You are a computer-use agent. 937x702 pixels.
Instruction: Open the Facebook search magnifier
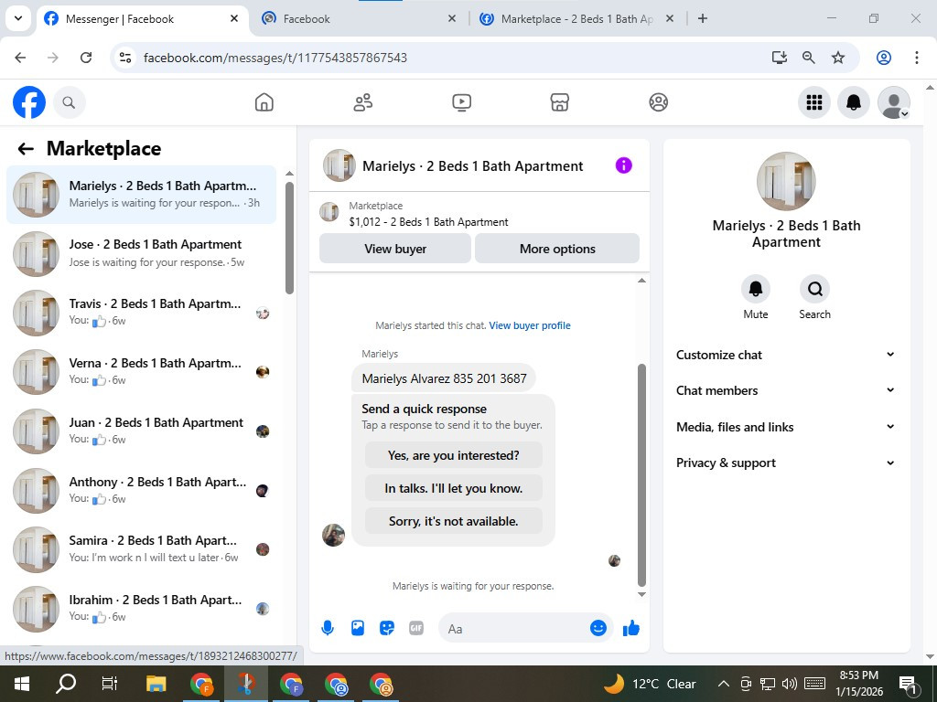click(70, 102)
